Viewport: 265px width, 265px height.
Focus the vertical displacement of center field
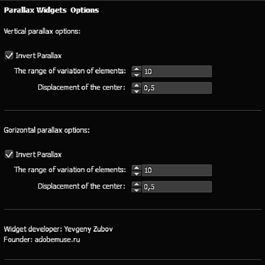(x=177, y=88)
